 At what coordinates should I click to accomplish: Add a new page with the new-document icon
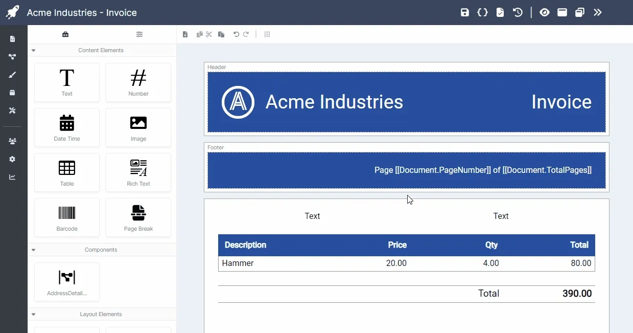click(x=185, y=34)
